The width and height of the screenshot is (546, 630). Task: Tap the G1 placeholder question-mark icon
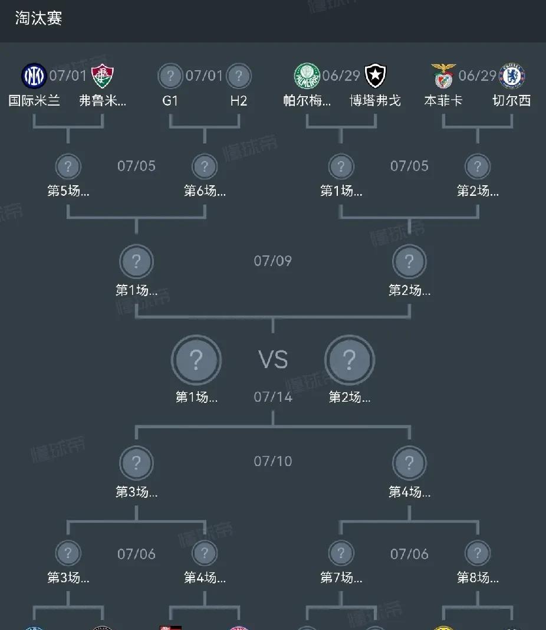click(170, 76)
